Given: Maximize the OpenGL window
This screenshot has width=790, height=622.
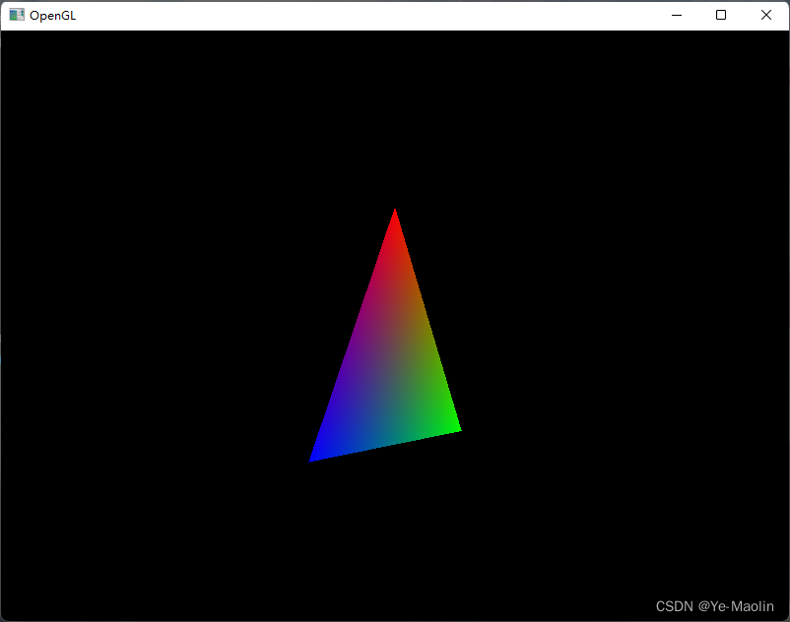Looking at the screenshot, I should tap(720, 15).
